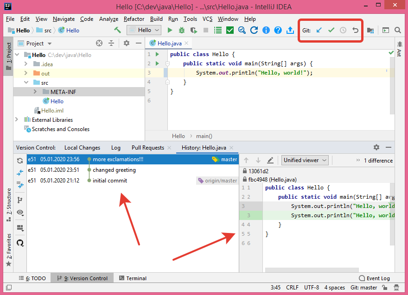Click the blue refresh arrow toolbar icon
Screen dimensions: 408x295
pos(254,31)
